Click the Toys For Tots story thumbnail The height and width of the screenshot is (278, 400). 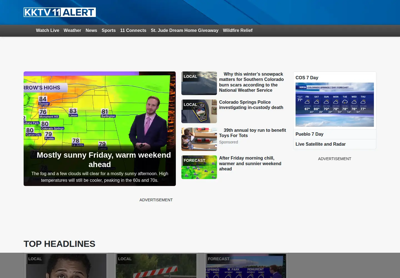(x=199, y=139)
